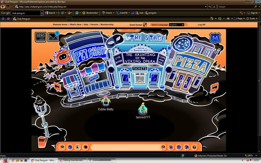This screenshot has width=261, height=163.
Task: Open the penguin actions menu
Action: (78, 147)
